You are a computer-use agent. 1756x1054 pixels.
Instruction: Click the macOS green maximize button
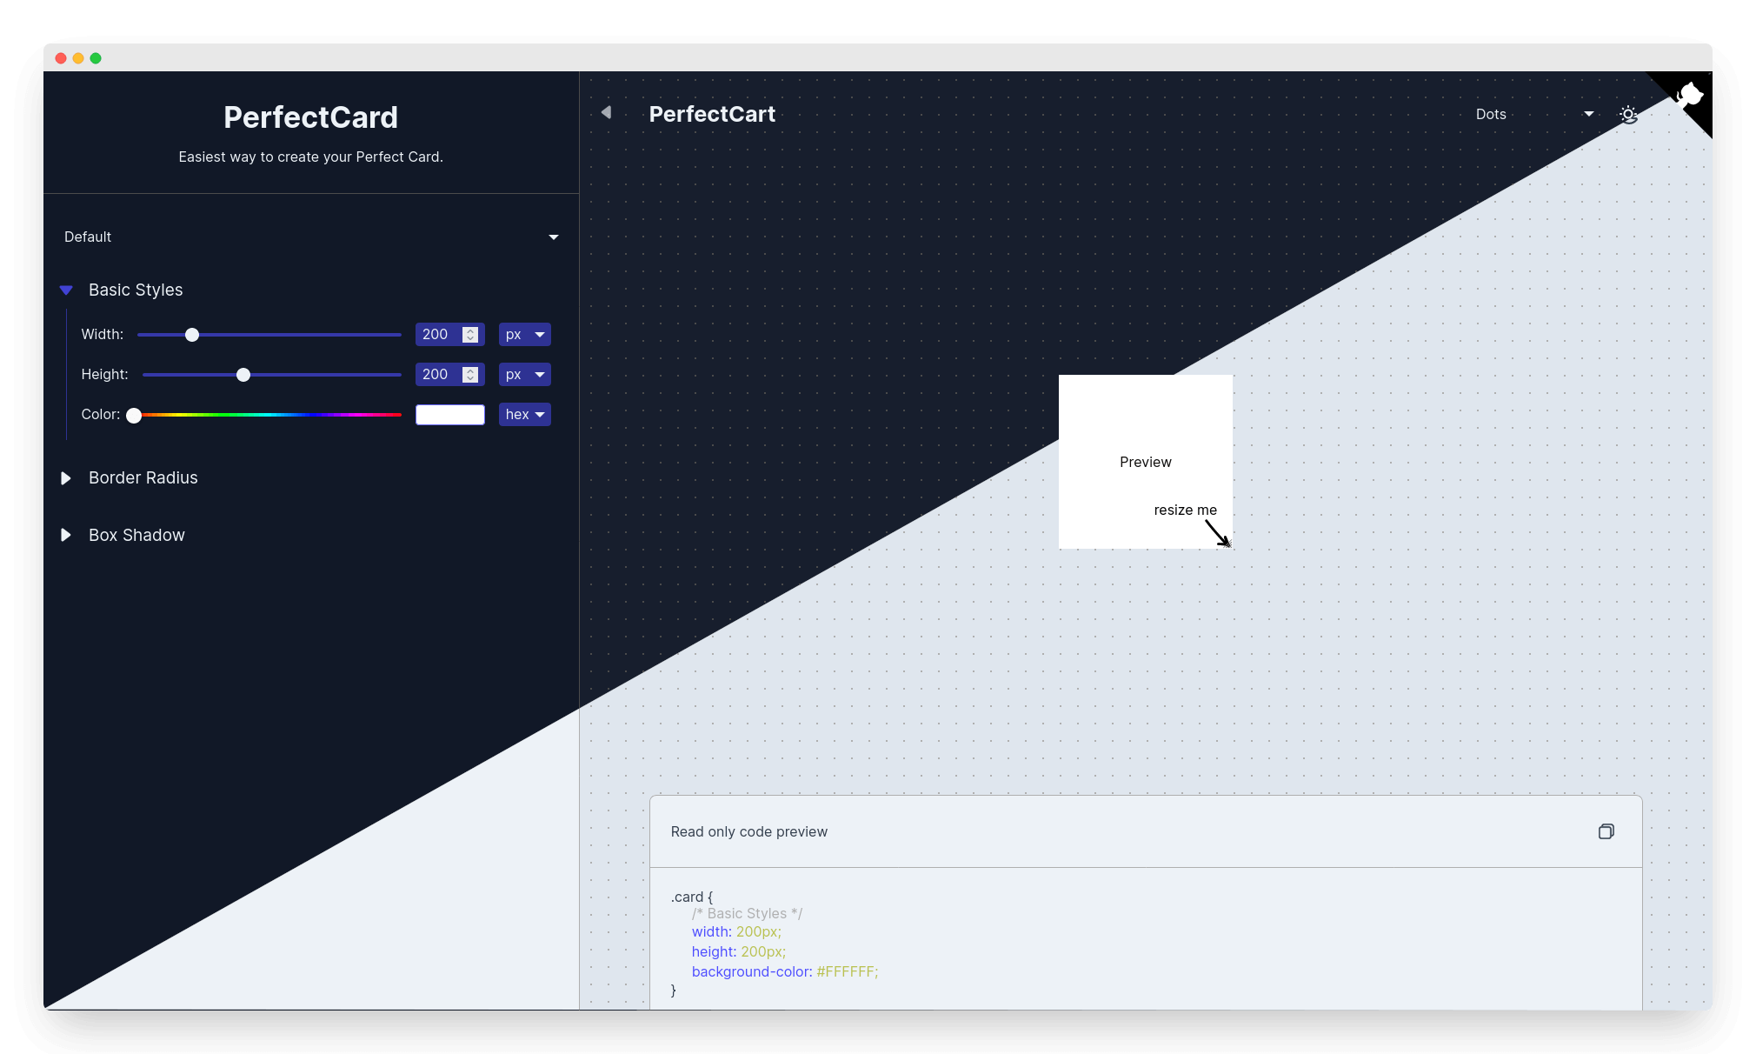96,58
